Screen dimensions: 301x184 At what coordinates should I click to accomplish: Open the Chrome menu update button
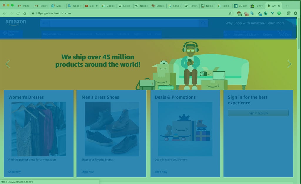tap(295, 13)
